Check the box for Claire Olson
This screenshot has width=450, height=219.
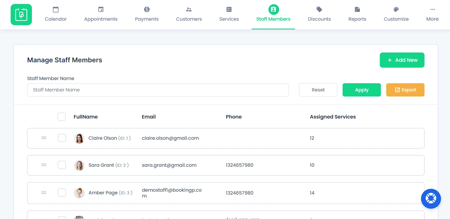point(62,138)
